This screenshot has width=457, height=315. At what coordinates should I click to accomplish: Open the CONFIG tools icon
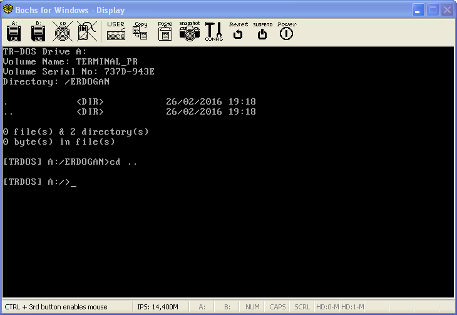click(214, 31)
